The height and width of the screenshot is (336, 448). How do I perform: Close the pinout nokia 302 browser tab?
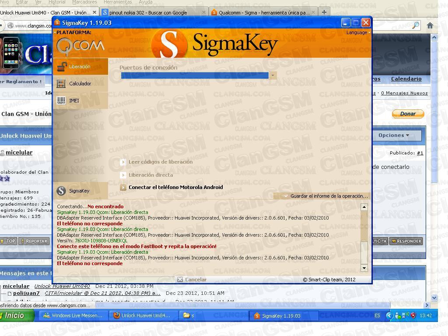tap(203, 13)
